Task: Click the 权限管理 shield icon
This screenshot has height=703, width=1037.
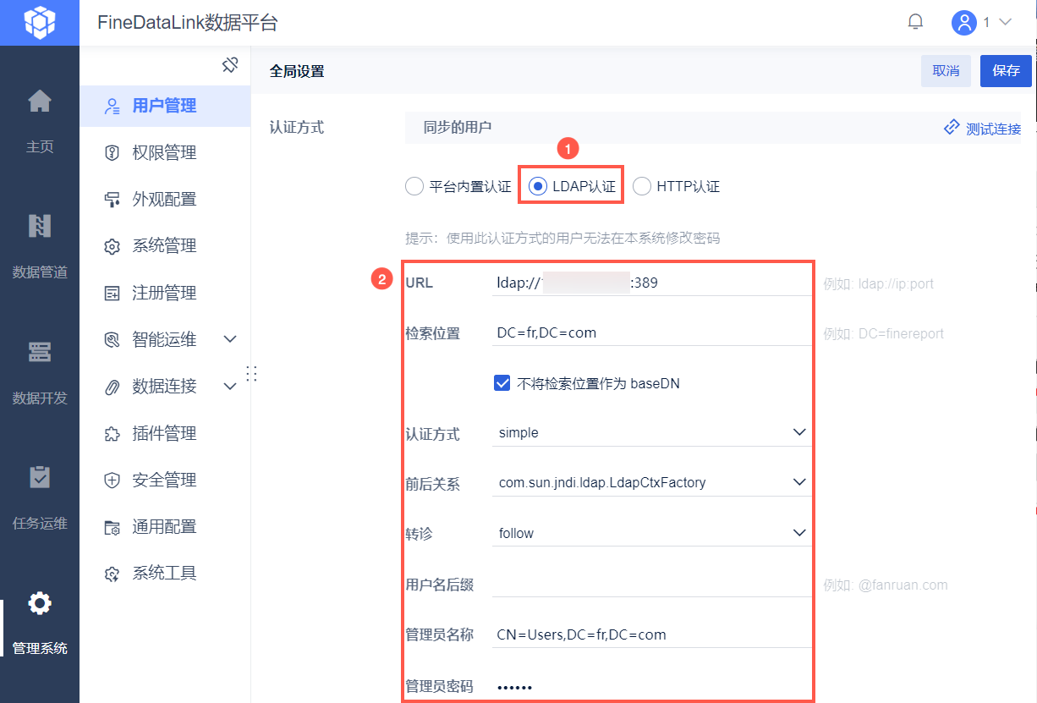Action: [112, 153]
